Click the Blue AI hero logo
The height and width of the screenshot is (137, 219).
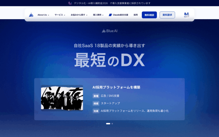click(x=109, y=31)
